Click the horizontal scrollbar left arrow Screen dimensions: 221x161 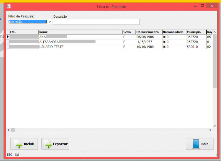pyautogui.click(x=8, y=130)
